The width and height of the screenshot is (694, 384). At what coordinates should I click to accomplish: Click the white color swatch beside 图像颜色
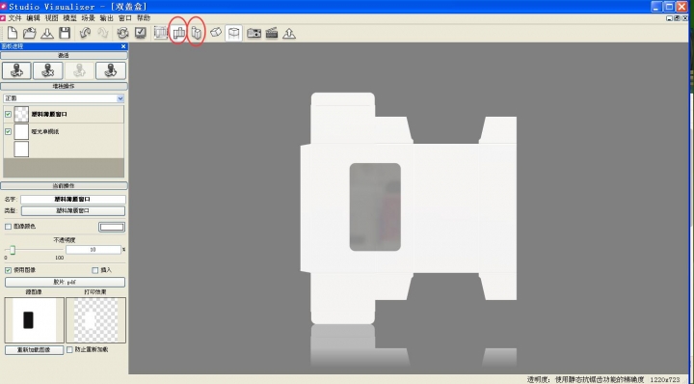[112, 227]
